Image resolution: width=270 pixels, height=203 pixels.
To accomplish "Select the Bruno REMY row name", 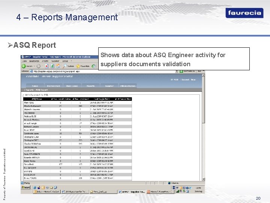I will [29, 130].
